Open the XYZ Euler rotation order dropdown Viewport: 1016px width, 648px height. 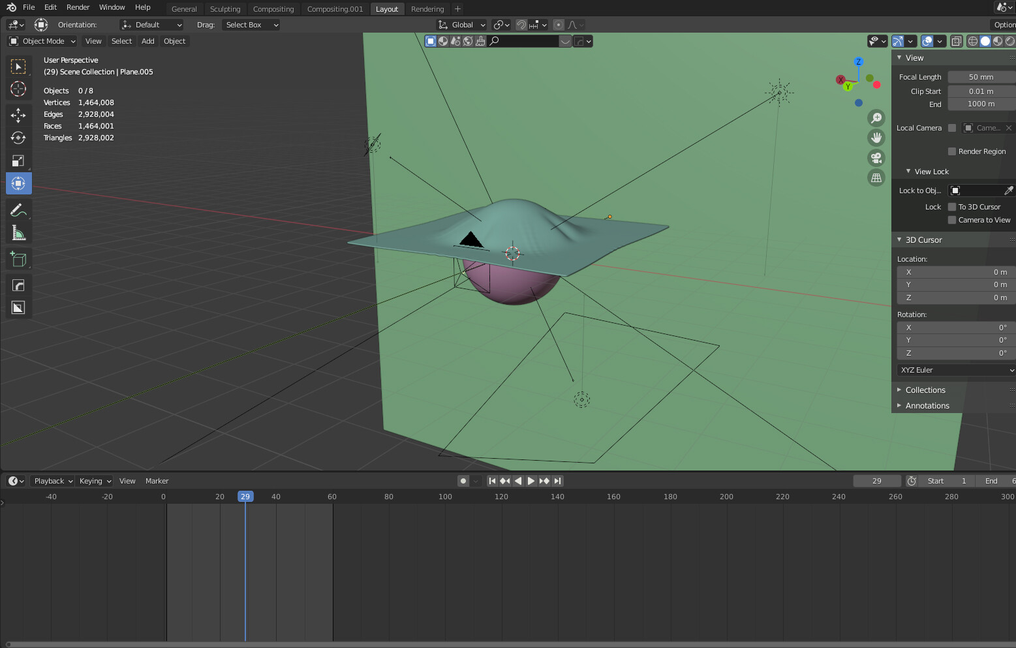(x=955, y=370)
